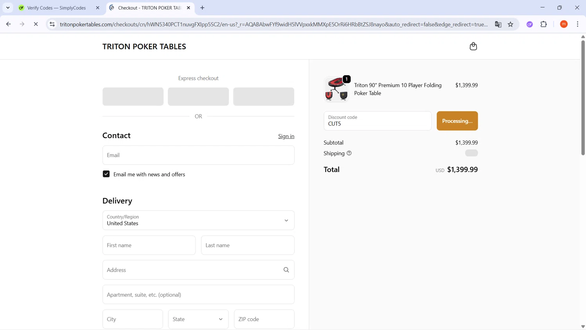Expand the Country/Region dropdown
The height and width of the screenshot is (330, 586).
coord(198,221)
